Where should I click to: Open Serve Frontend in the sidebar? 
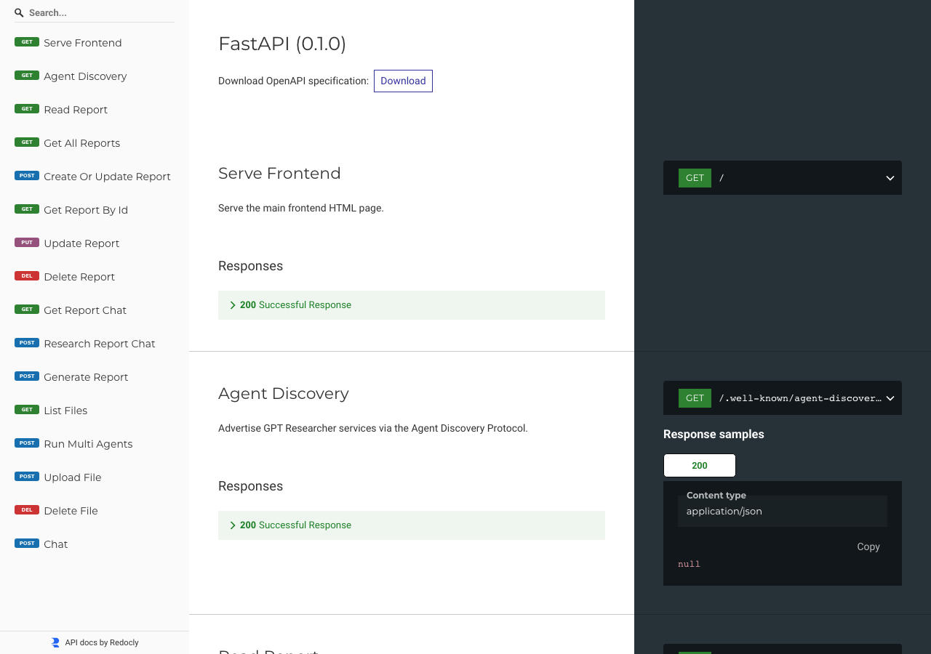[95, 43]
